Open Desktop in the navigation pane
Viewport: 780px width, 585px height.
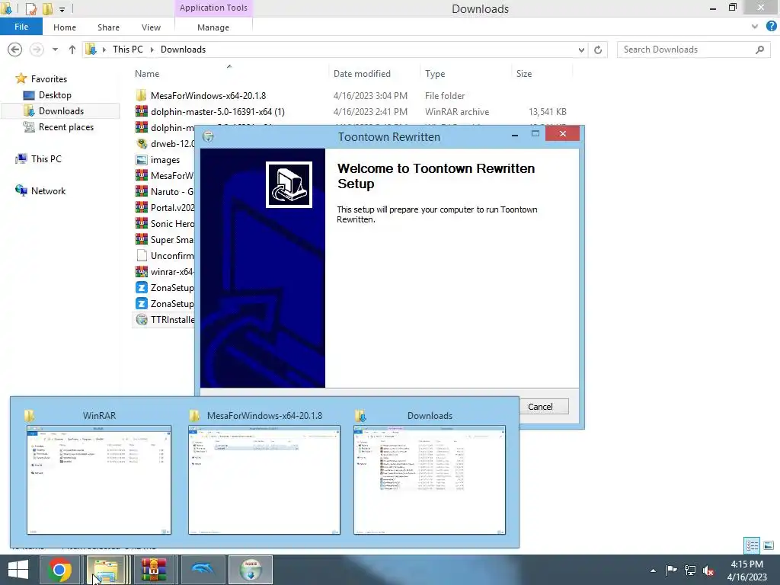pyautogui.click(x=55, y=95)
